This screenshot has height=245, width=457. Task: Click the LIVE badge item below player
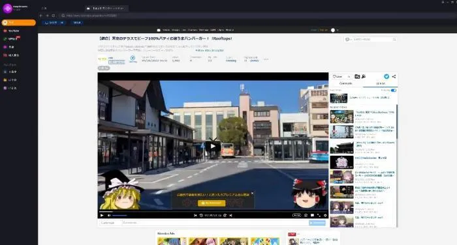292,234
